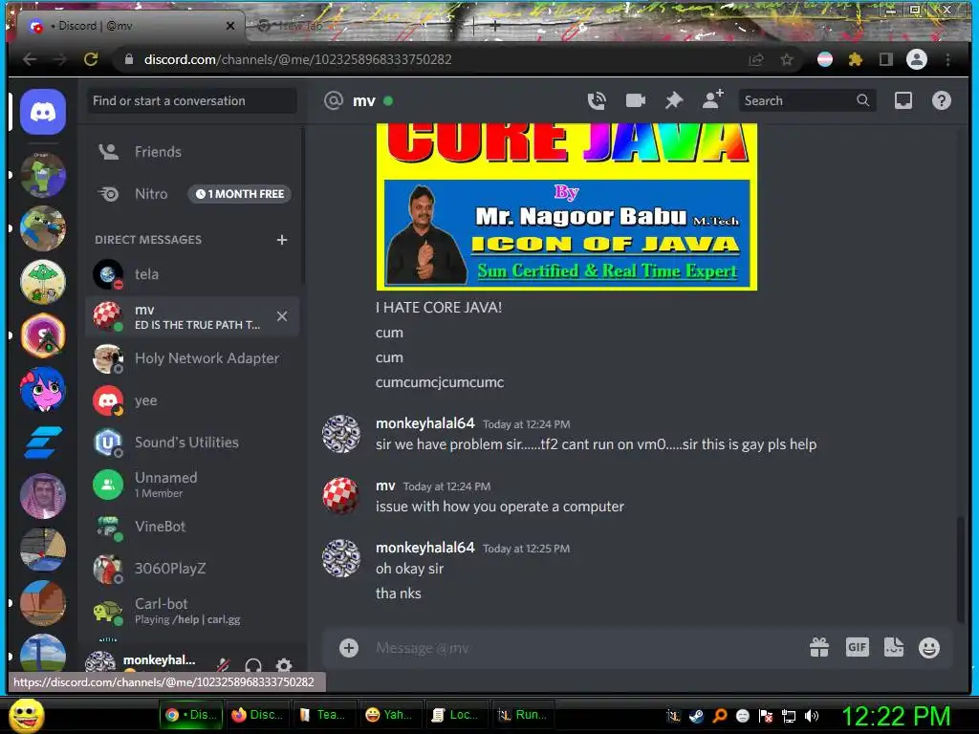This screenshot has height=734, width=979.
Task: Switch to the Run... taskbar window
Action: coord(523,715)
